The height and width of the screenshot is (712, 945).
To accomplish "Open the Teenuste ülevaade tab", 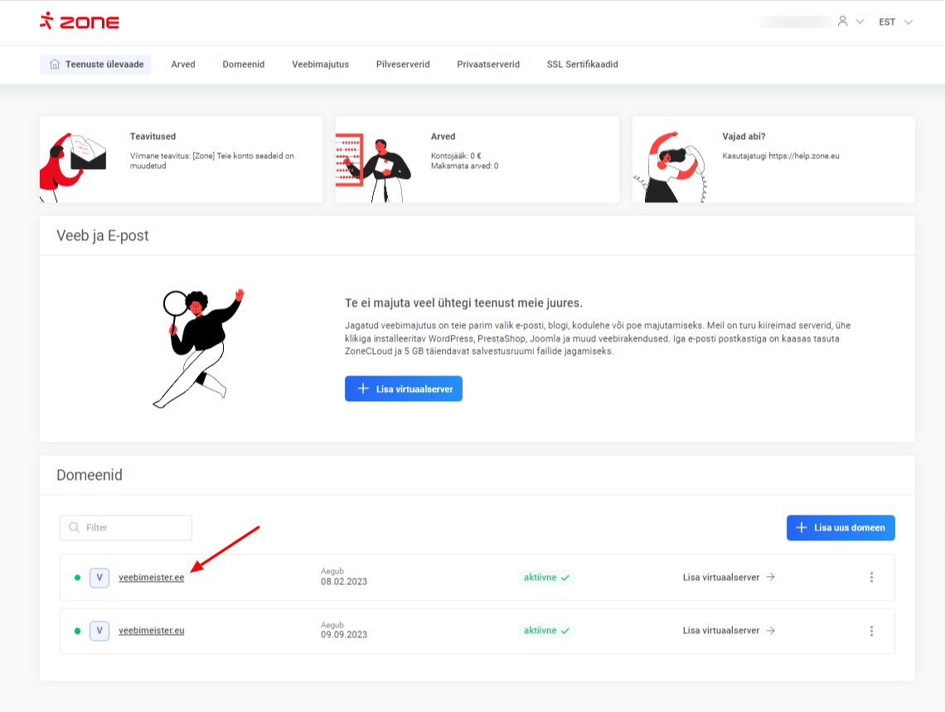I will (95, 65).
